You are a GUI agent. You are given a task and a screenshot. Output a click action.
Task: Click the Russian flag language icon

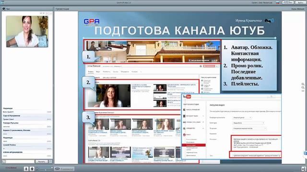coord(277,3)
